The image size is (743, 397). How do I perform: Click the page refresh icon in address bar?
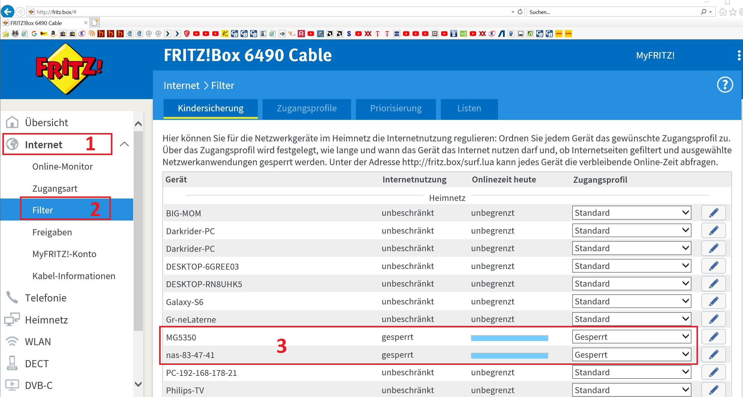520,12
